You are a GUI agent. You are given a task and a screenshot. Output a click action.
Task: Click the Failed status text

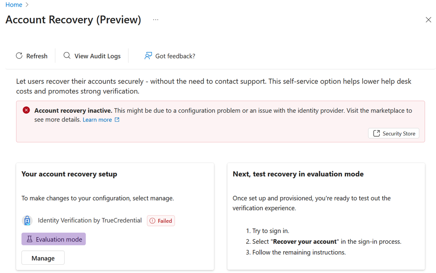coord(165,221)
